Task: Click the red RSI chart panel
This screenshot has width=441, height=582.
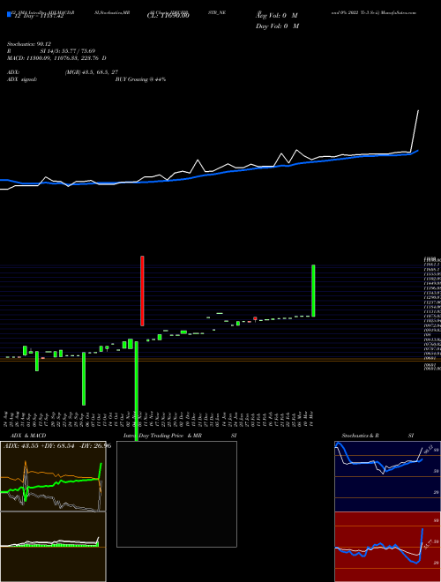Action: (387, 547)
